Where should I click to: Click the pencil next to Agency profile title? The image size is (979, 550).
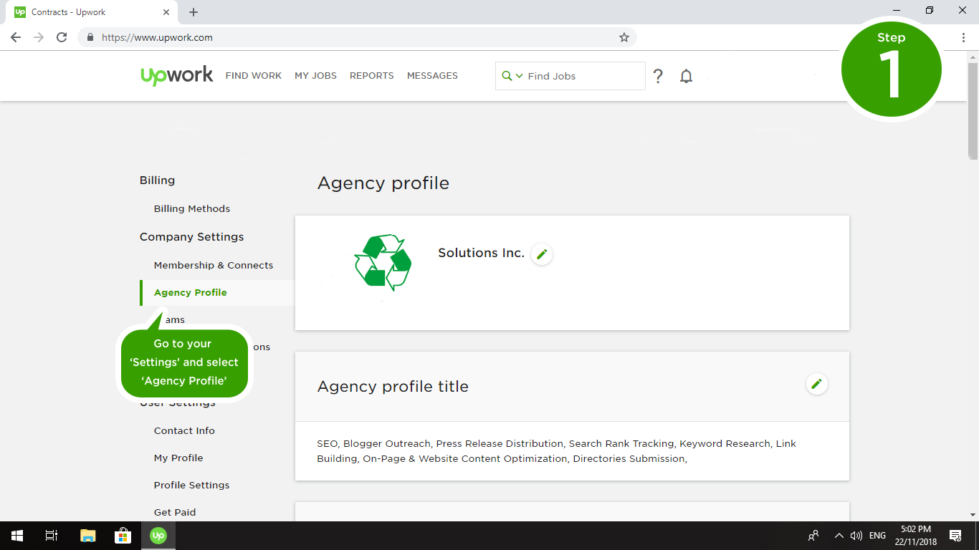click(816, 385)
